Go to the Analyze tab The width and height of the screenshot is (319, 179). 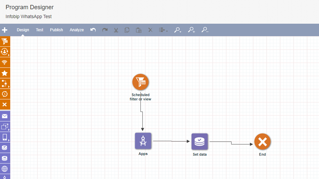pyautogui.click(x=76, y=30)
